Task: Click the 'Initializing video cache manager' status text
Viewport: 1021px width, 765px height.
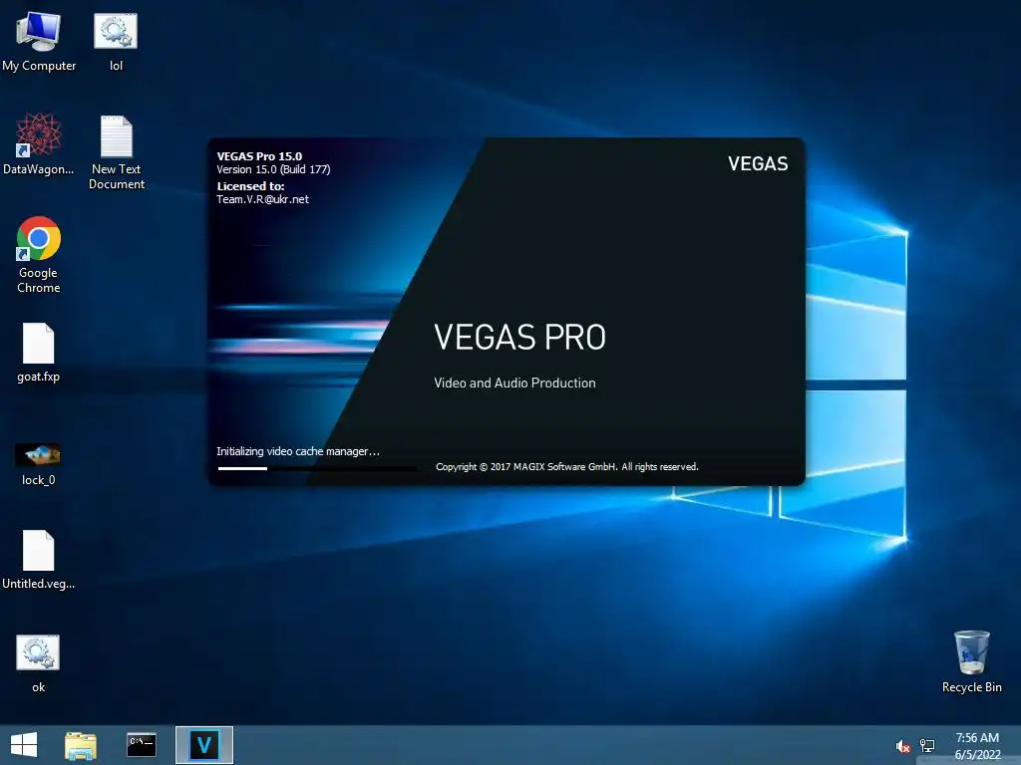Action: click(297, 451)
